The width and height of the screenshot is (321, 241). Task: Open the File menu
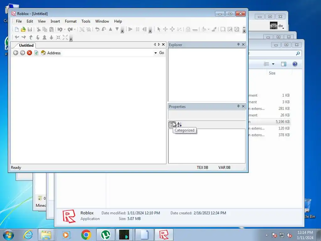[18, 21]
